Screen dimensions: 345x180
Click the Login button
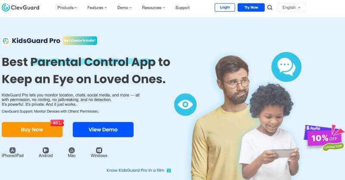point(225,7)
